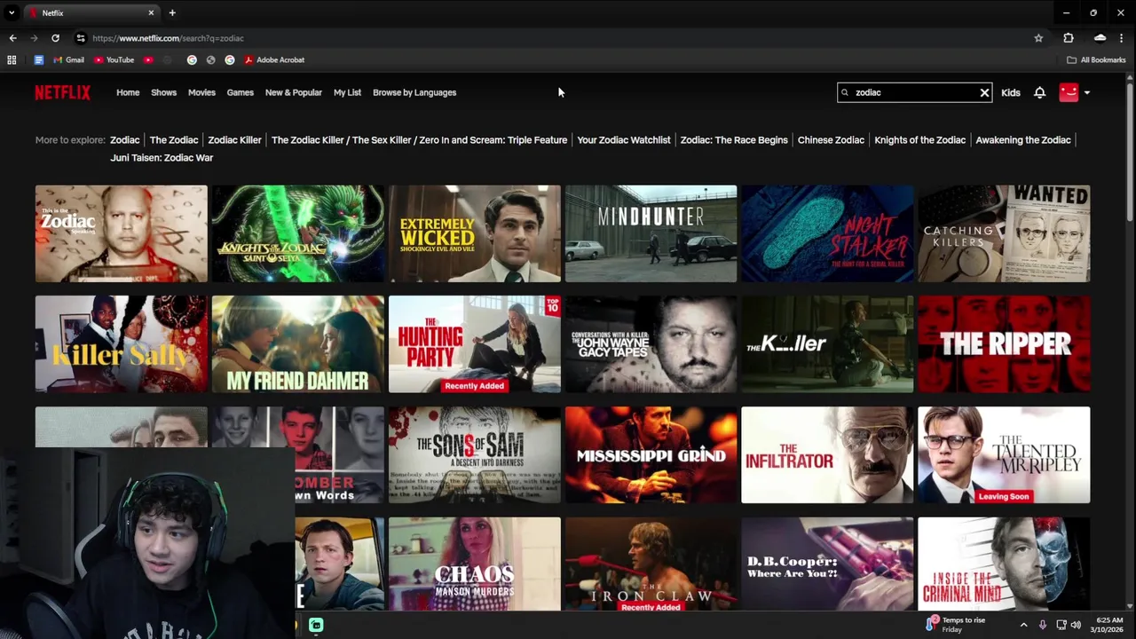The width and height of the screenshot is (1136, 639).
Task: Open The Sons of Sam thumbnail
Action: (475, 455)
